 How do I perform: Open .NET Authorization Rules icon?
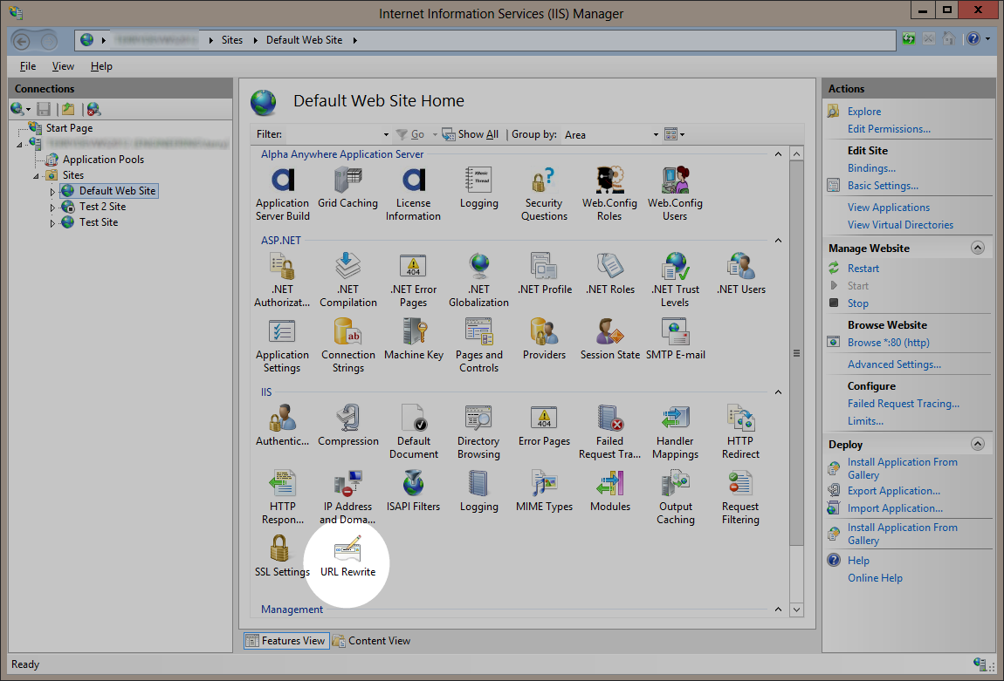(x=282, y=280)
